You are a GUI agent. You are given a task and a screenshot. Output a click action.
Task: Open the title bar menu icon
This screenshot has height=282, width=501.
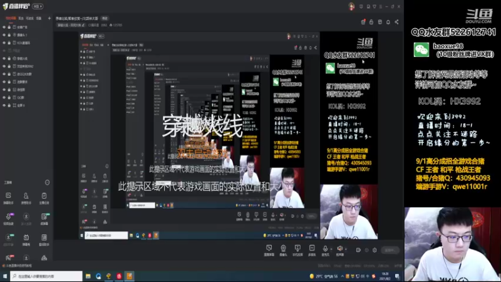[380, 6]
